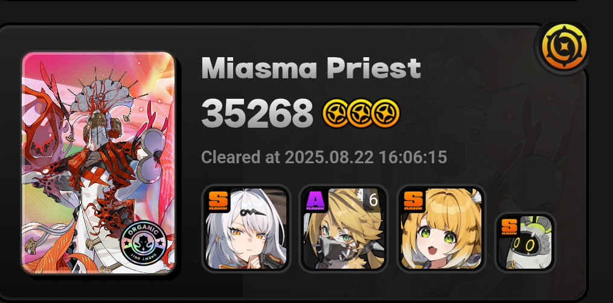
Task: Click the Cleared at 2025.08.22 timestamp
Action: 324,157
